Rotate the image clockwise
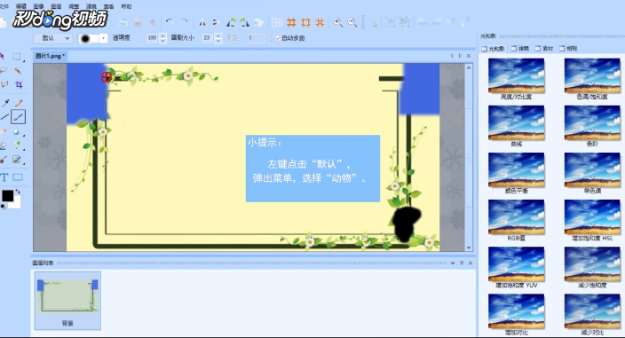The width and height of the screenshot is (625, 338). [245, 22]
